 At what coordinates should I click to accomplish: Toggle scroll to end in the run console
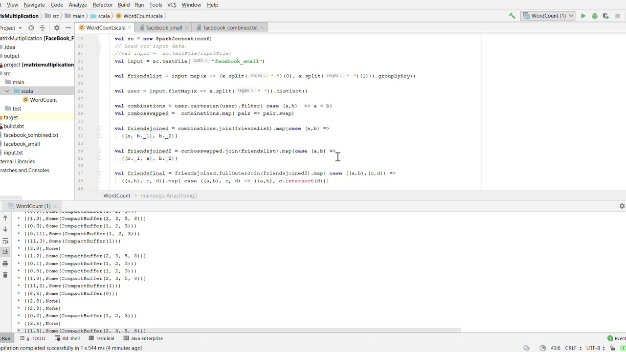[x=5, y=252]
